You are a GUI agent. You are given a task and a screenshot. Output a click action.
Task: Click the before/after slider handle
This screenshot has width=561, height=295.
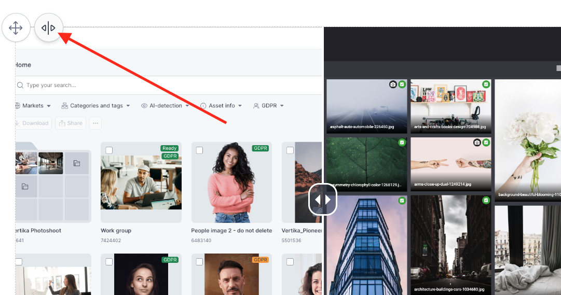322,200
